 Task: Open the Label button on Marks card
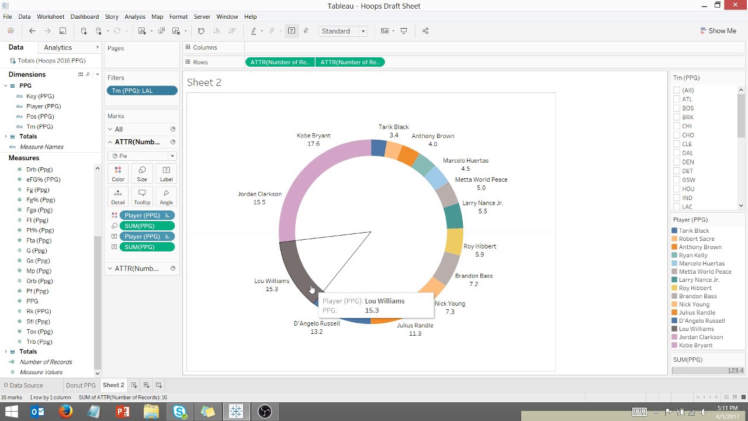coord(166,174)
